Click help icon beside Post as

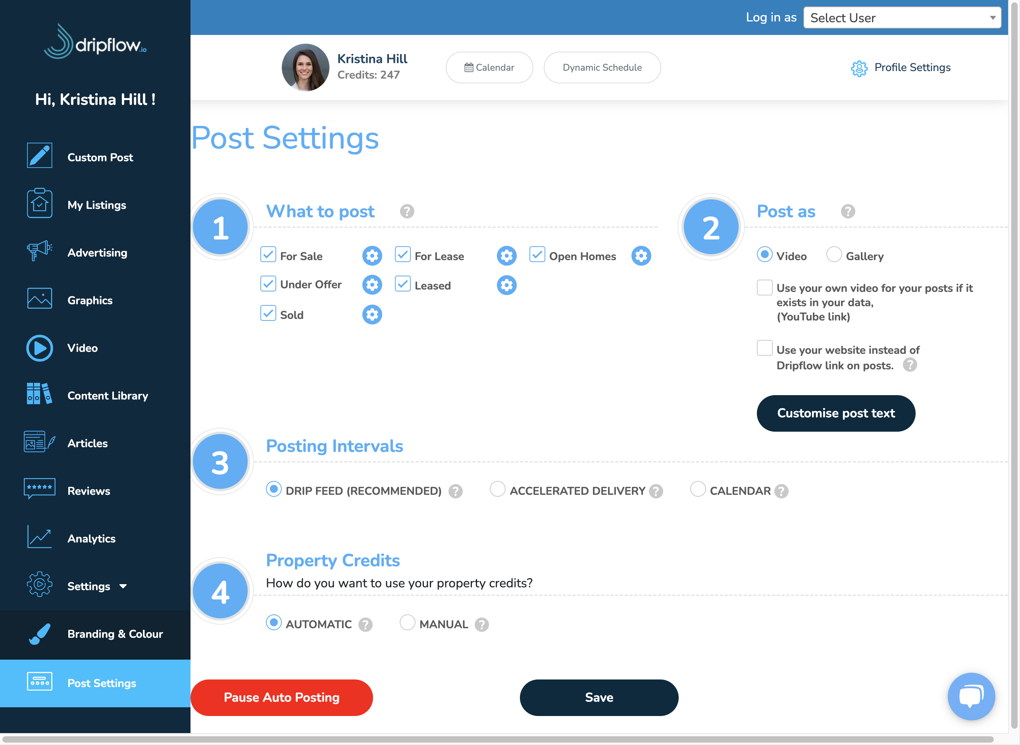pos(848,212)
